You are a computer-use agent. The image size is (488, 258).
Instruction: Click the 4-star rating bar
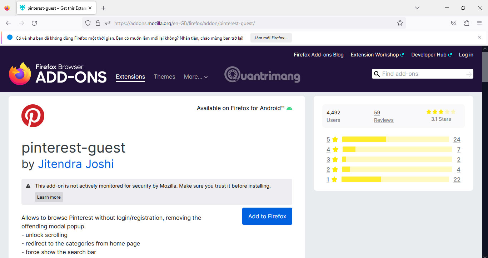[397, 149]
